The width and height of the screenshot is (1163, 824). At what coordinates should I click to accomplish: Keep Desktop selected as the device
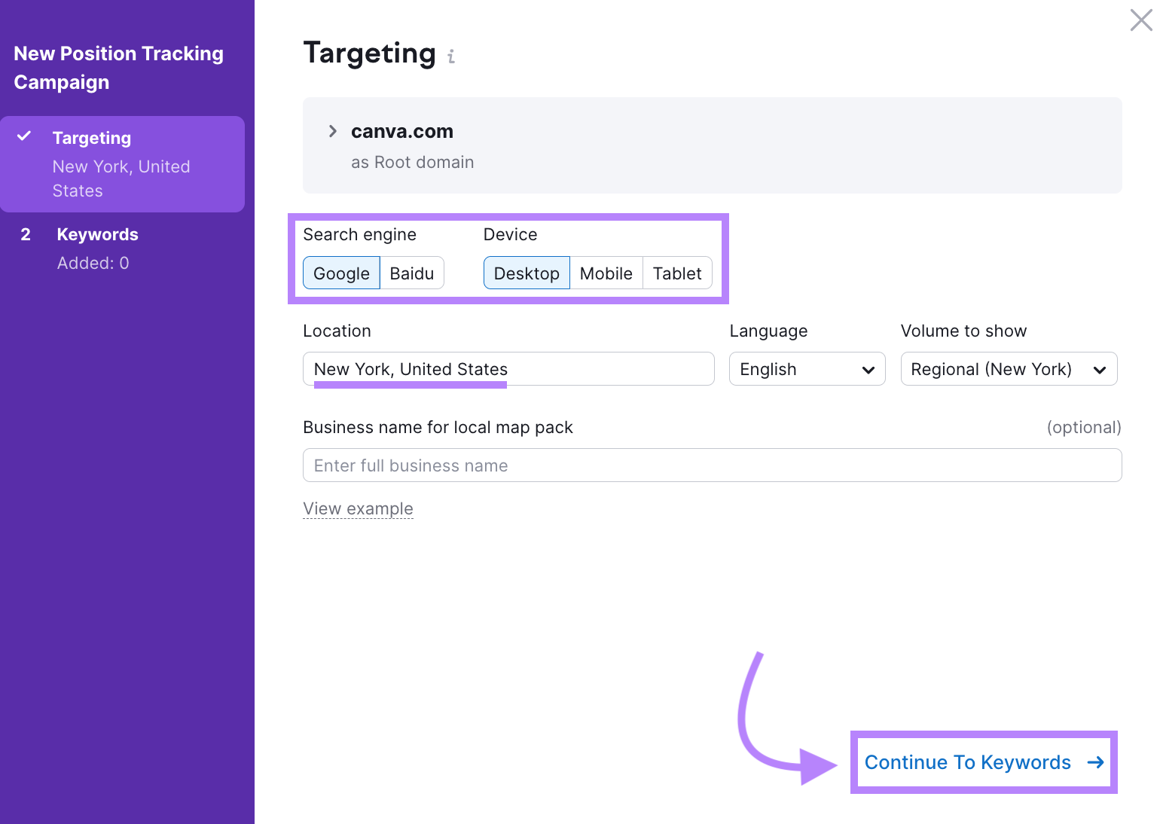pyautogui.click(x=527, y=273)
